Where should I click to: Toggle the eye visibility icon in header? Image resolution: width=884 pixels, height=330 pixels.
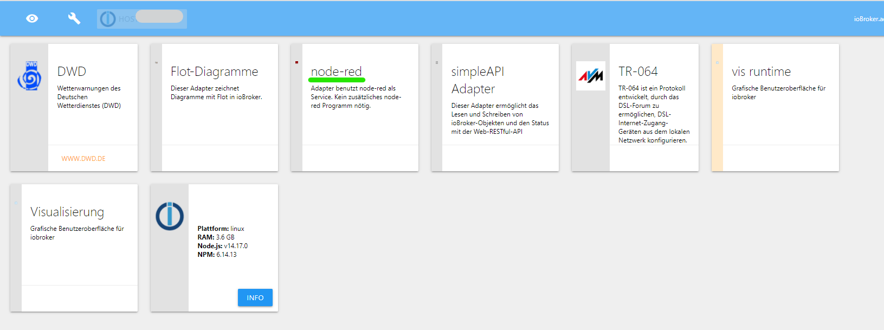pos(32,18)
